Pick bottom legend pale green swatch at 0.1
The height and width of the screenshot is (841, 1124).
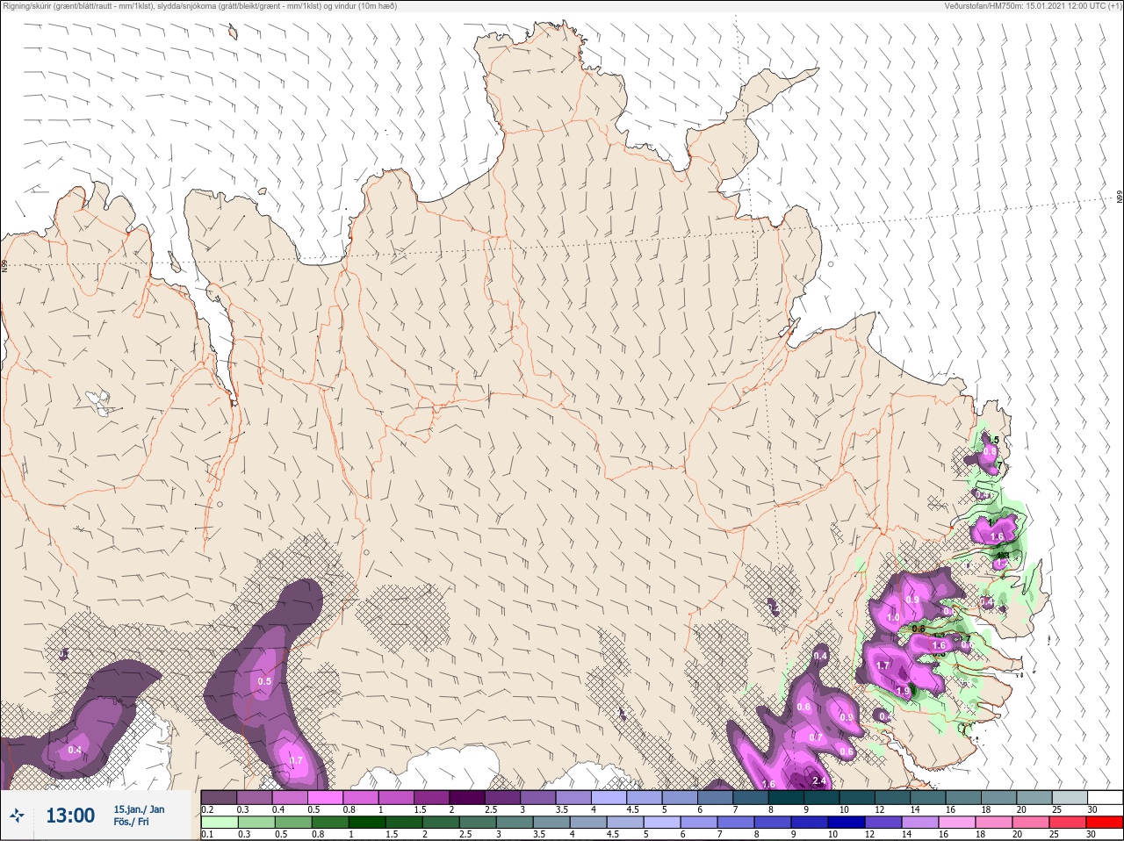220,823
